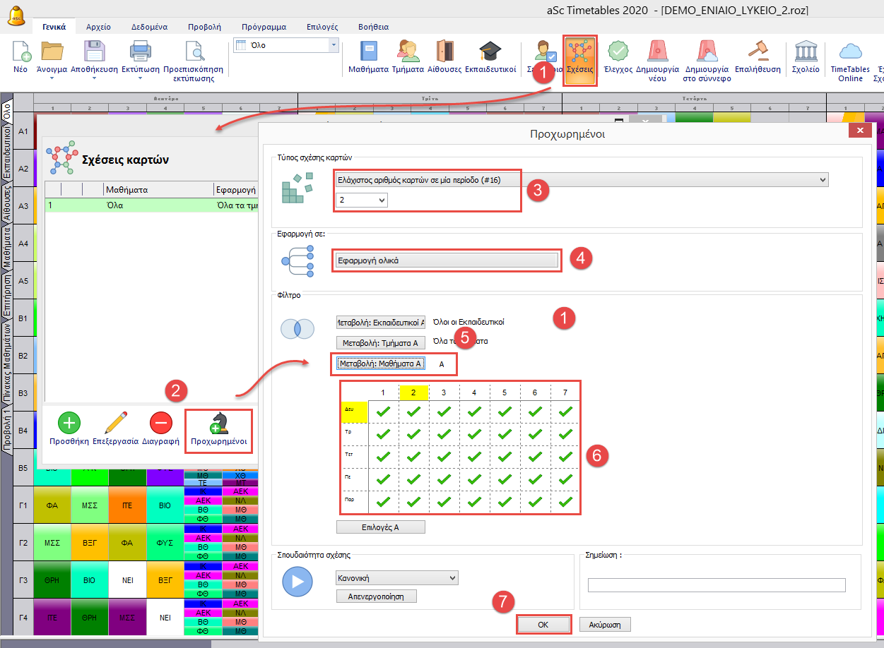Switch to the Δεδομένα ribbon tab
Image resolution: width=884 pixels, height=648 pixels.
point(149,27)
